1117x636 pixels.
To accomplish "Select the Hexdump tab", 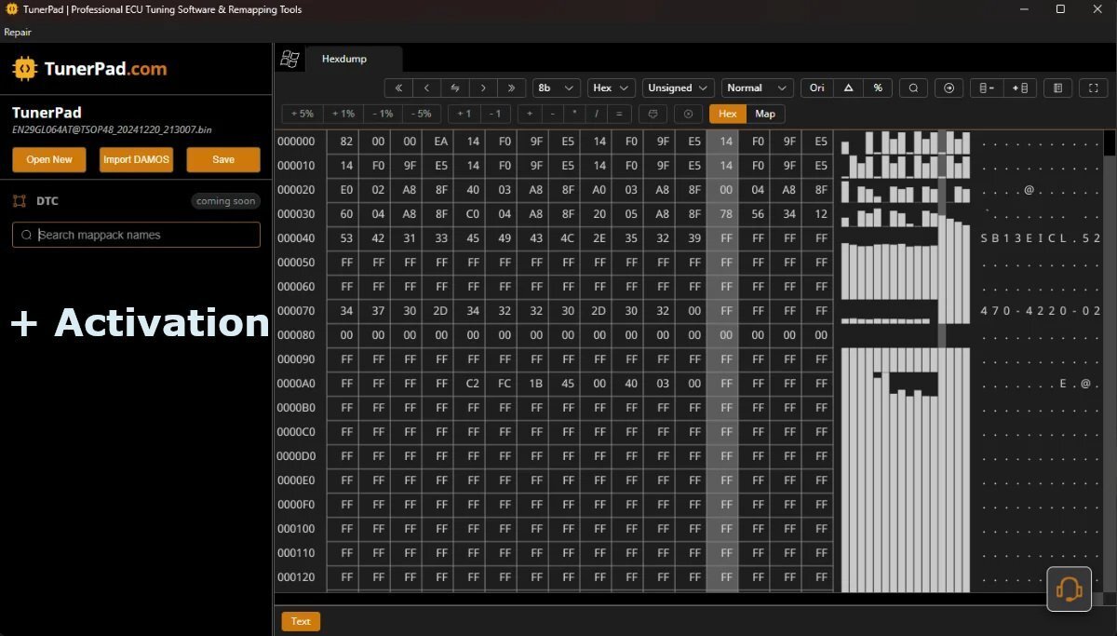I will click(x=344, y=59).
